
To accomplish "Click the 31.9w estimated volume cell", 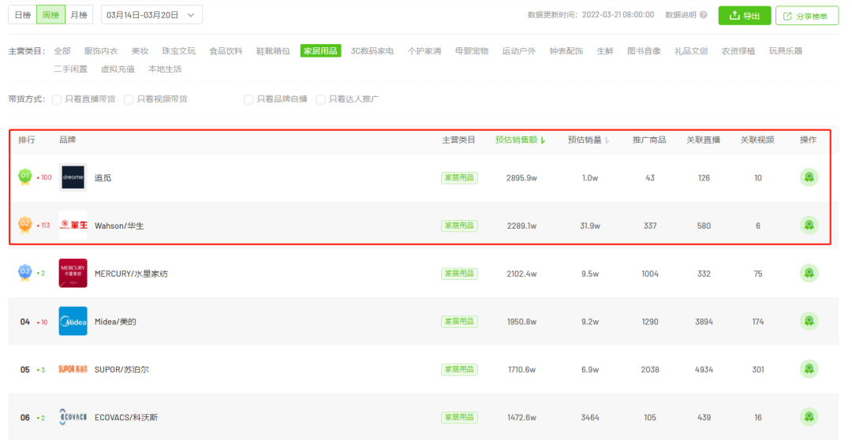I will [590, 226].
